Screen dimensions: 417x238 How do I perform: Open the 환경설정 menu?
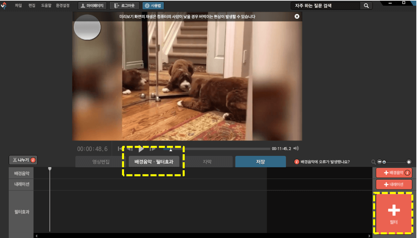[64, 6]
